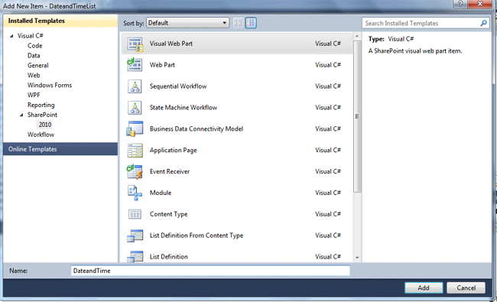Image resolution: width=497 pixels, height=302 pixels.
Task: Click the template list scrollbar thumb
Action: pyautogui.click(x=357, y=116)
